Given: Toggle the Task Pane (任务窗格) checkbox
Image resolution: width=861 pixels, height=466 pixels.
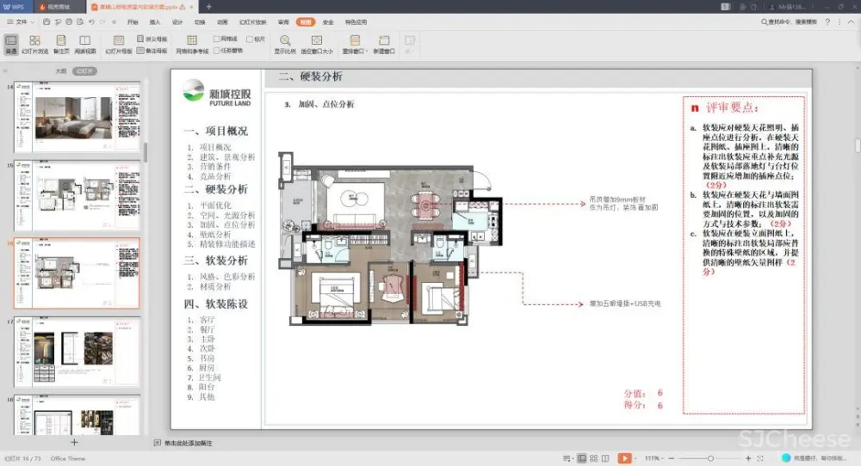Looking at the screenshot, I should 217,50.
